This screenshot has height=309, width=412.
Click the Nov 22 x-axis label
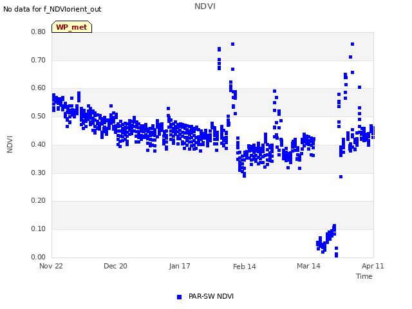[x=51, y=266]
